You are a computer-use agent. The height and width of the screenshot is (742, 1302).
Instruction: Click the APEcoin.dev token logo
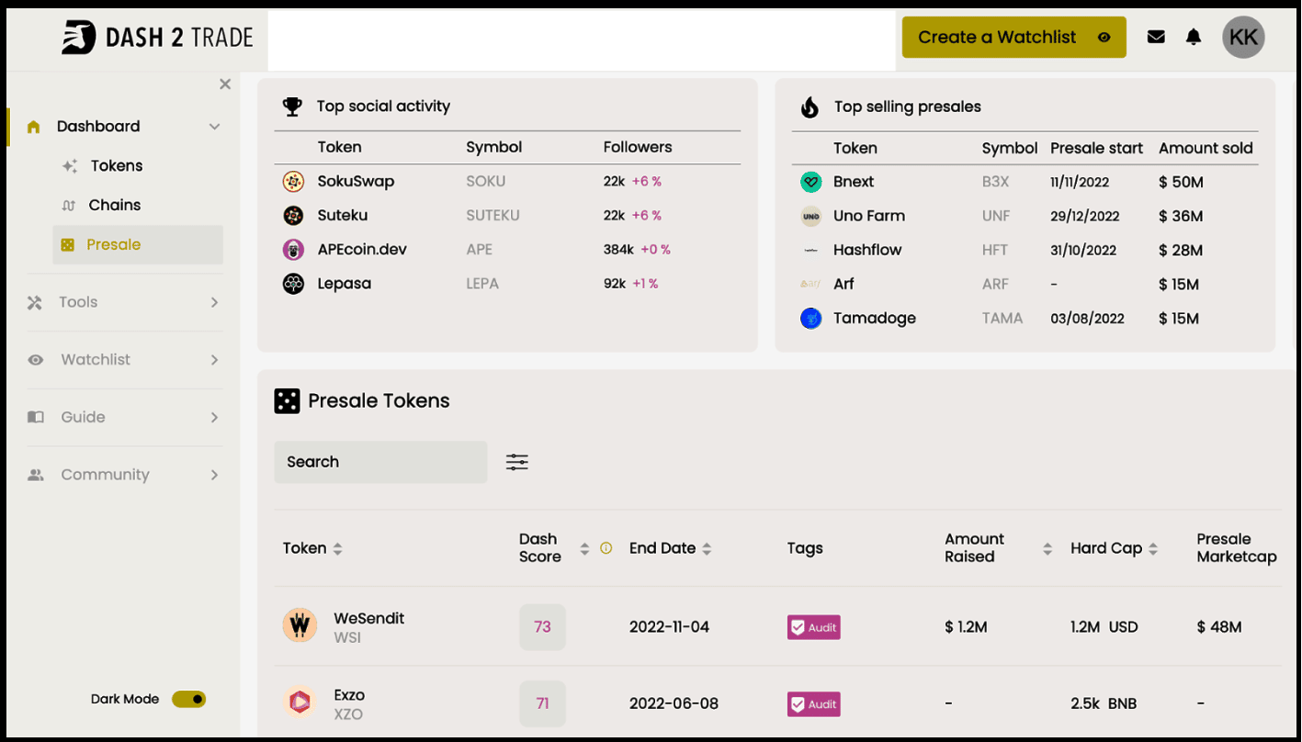pos(293,250)
